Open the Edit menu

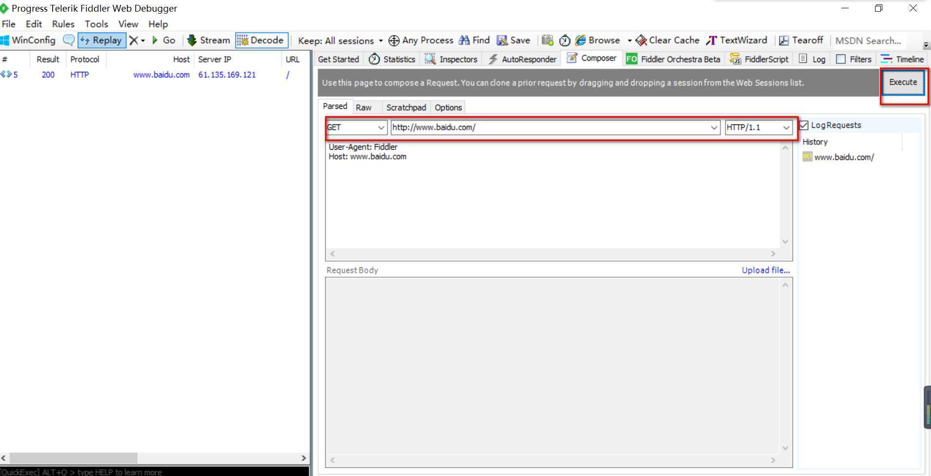tap(34, 24)
